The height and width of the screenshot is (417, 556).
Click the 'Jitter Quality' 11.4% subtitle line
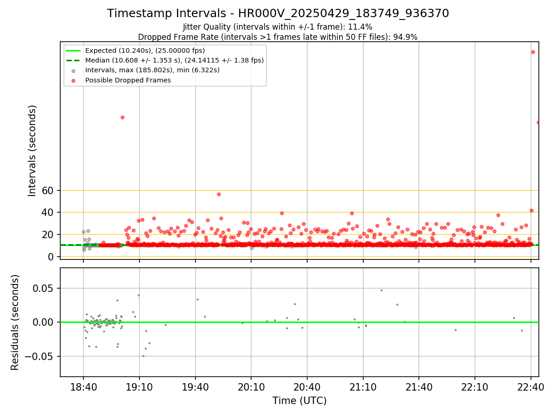[278, 27]
